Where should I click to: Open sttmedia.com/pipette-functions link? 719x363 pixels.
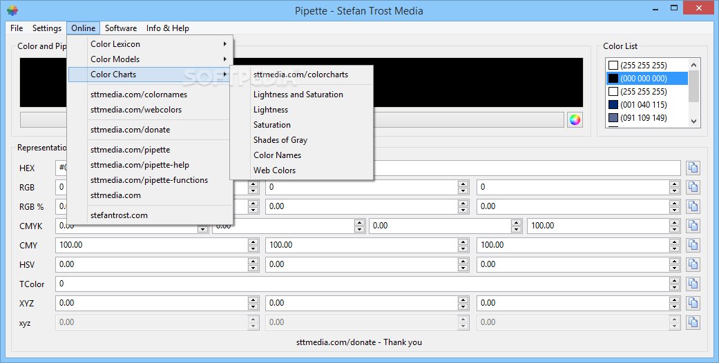[x=151, y=180]
